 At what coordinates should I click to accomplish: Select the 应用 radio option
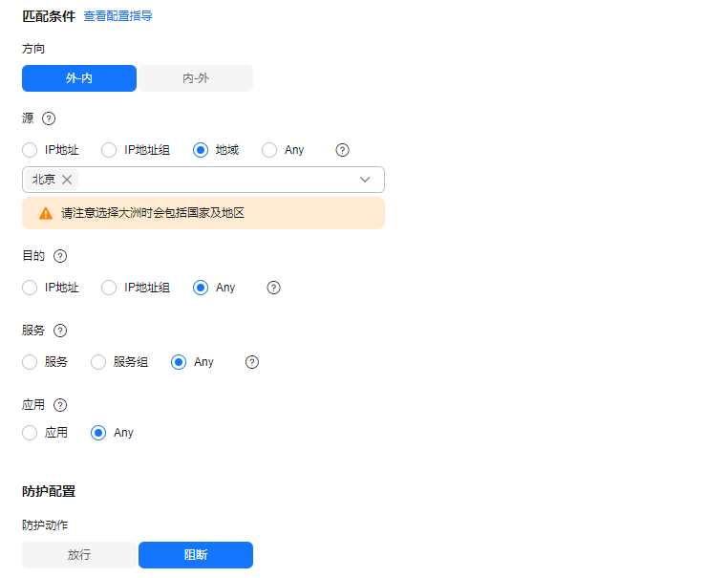30,433
